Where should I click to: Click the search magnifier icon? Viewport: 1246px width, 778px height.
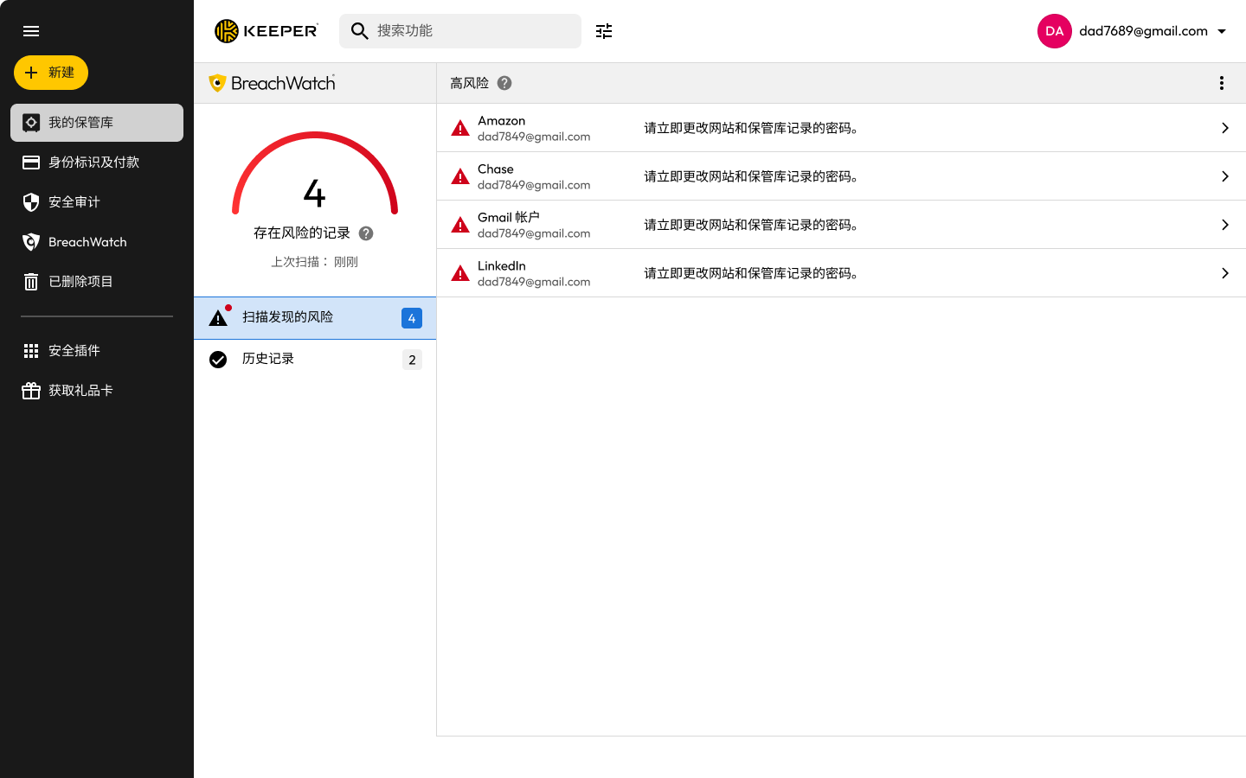[360, 31]
